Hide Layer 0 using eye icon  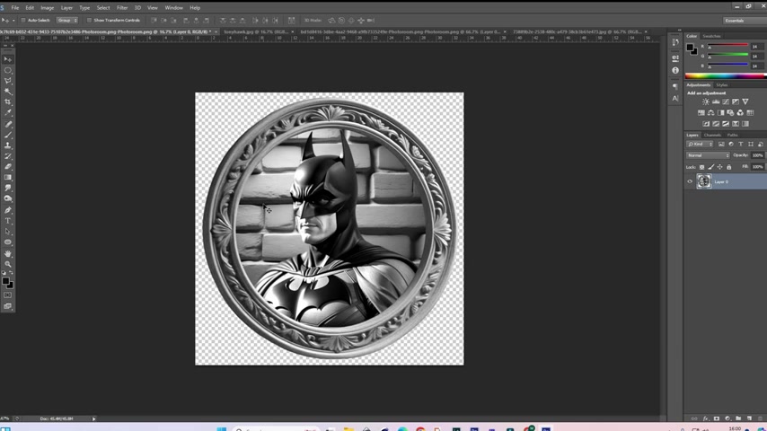[690, 181]
